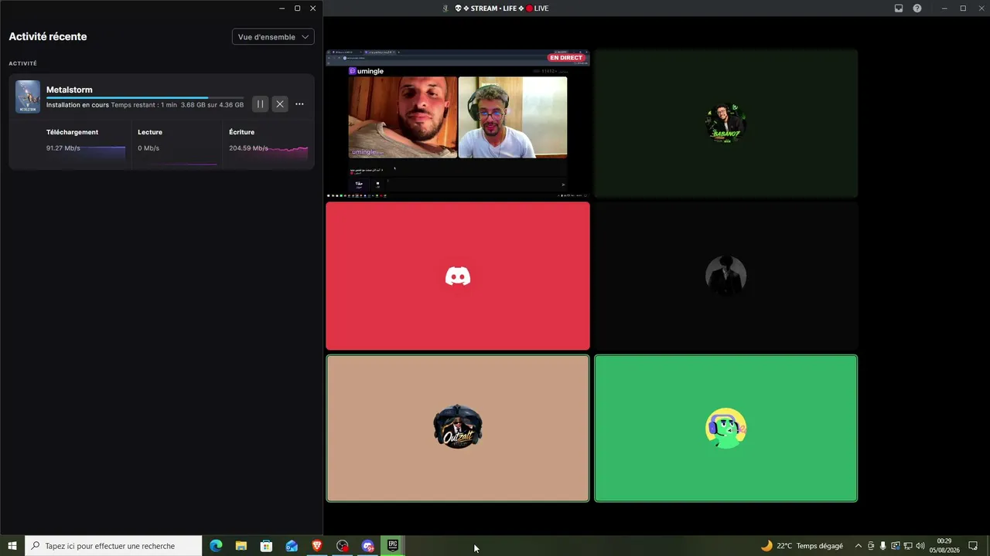Open the network tray icon

click(908, 546)
